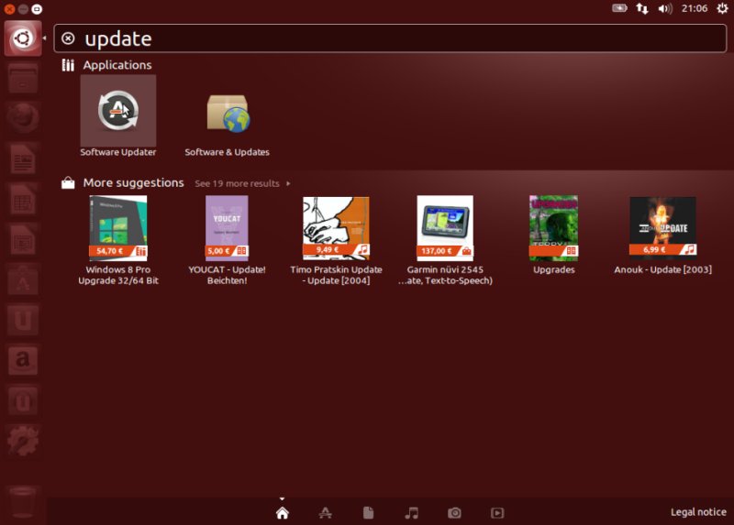The width and height of the screenshot is (734, 525).
Task: Open the system gear session menu
Action: click(722, 8)
